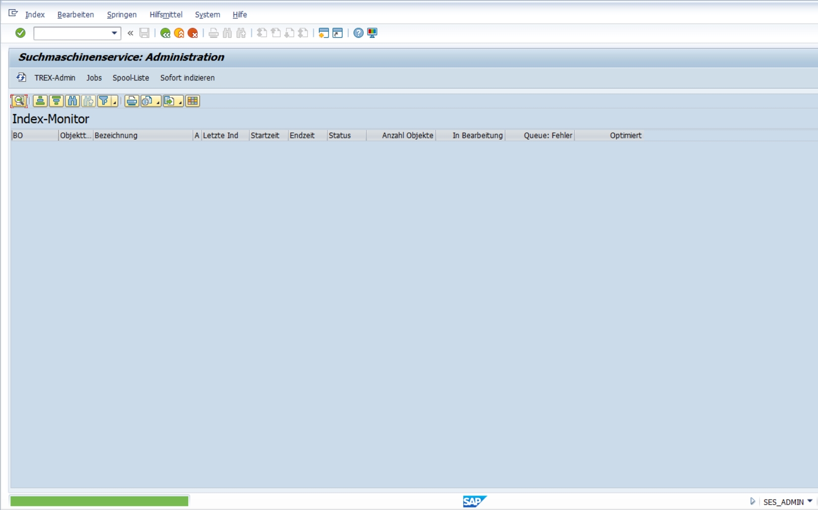Expand the Export dropdown arrow
Screen dimensions: 818x510
pyautogui.click(x=180, y=102)
